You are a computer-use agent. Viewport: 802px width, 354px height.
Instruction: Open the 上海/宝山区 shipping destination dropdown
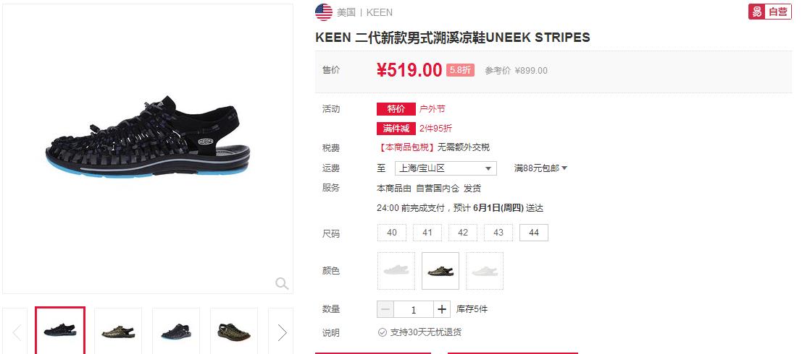(x=446, y=168)
